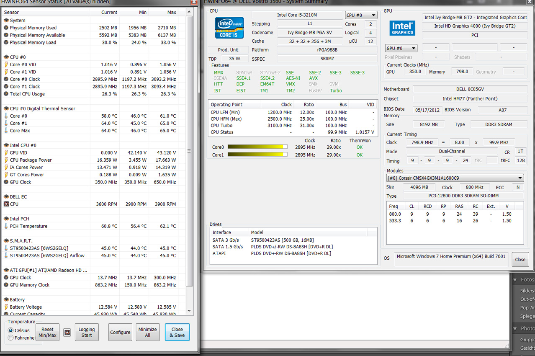Expand the Photo panel on the right edge
Viewport: 535px width, 356px height.
click(515, 328)
